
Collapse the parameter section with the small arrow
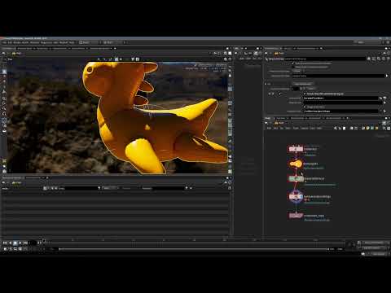pyautogui.click(x=266, y=84)
